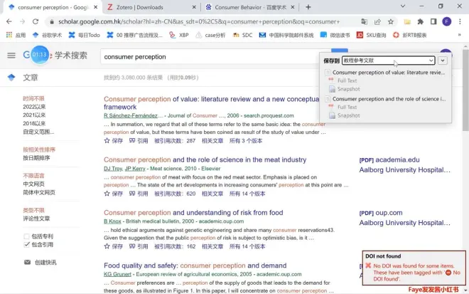Open the 微信读书 bookmark
The width and height of the screenshot is (469, 294).
tap(335, 35)
